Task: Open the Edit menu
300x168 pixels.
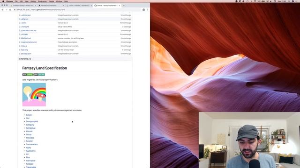Action: 21,1
